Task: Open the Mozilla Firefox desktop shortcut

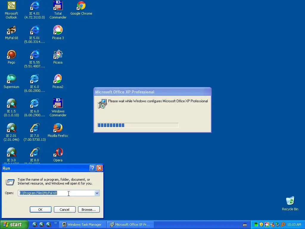Action: [58, 131]
